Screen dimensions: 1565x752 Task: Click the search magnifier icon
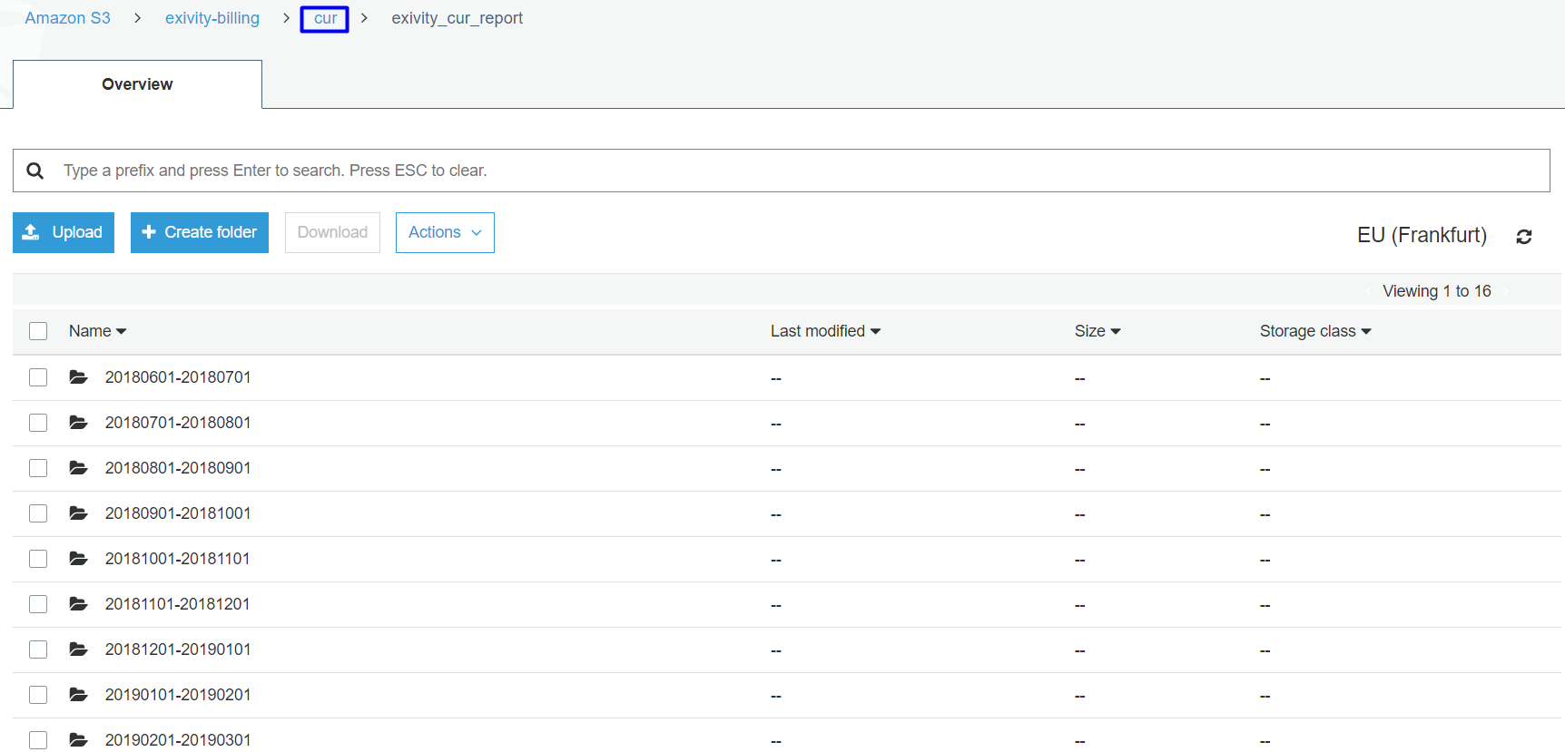click(x=35, y=171)
